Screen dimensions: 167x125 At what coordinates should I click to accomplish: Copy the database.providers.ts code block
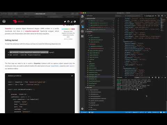coord(72,76)
